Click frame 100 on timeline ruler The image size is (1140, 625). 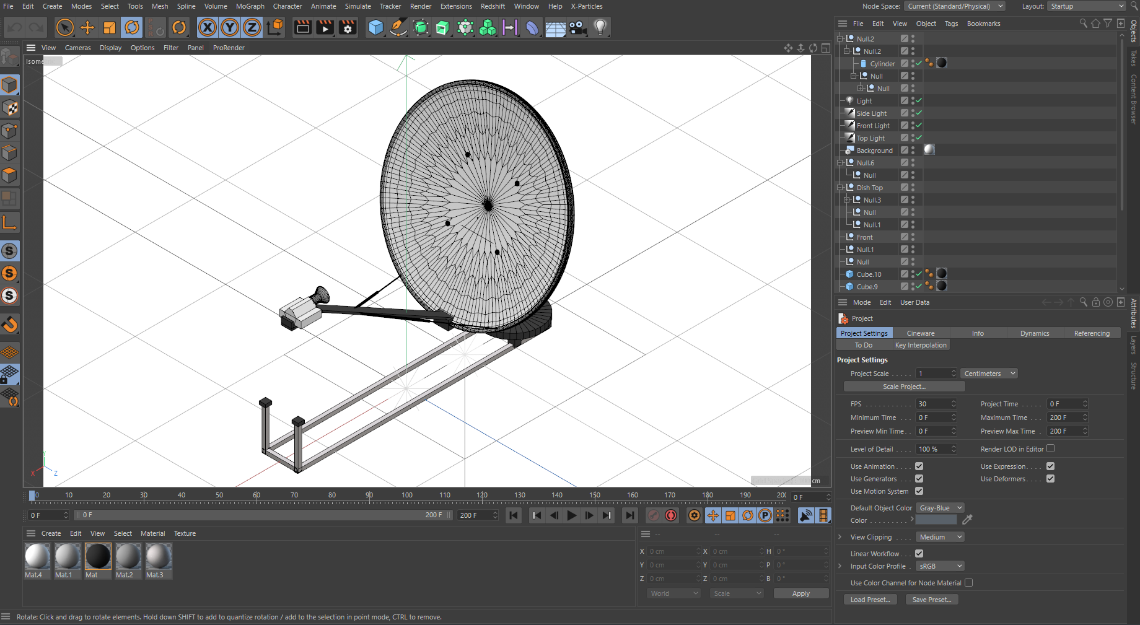click(x=406, y=496)
